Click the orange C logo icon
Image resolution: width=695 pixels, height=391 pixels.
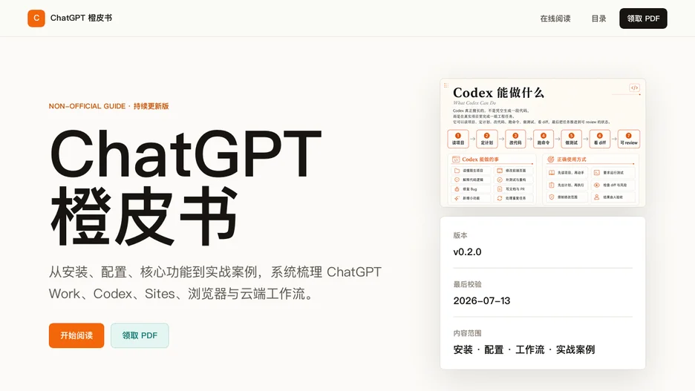pos(36,18)
